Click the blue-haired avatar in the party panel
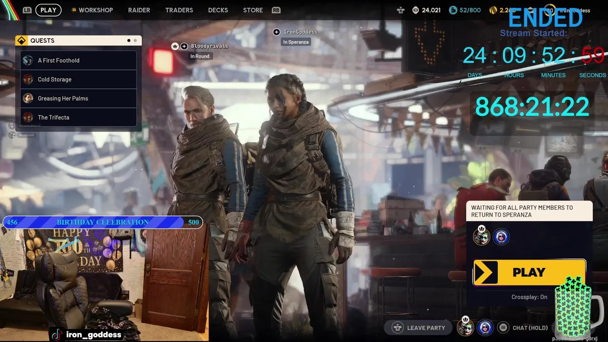608x342 pixels. pyautogui.click(x=501, y=237)
